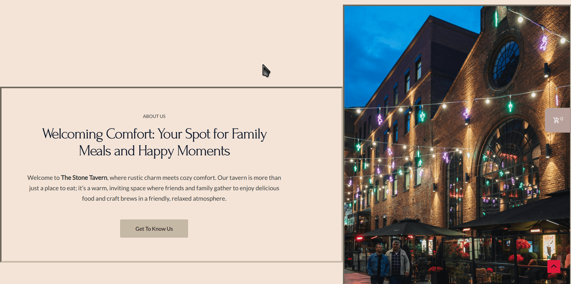The image size is (571, 284).
Task: Click the "idiot" poster in the photo
Action: [x=549, y=245]
